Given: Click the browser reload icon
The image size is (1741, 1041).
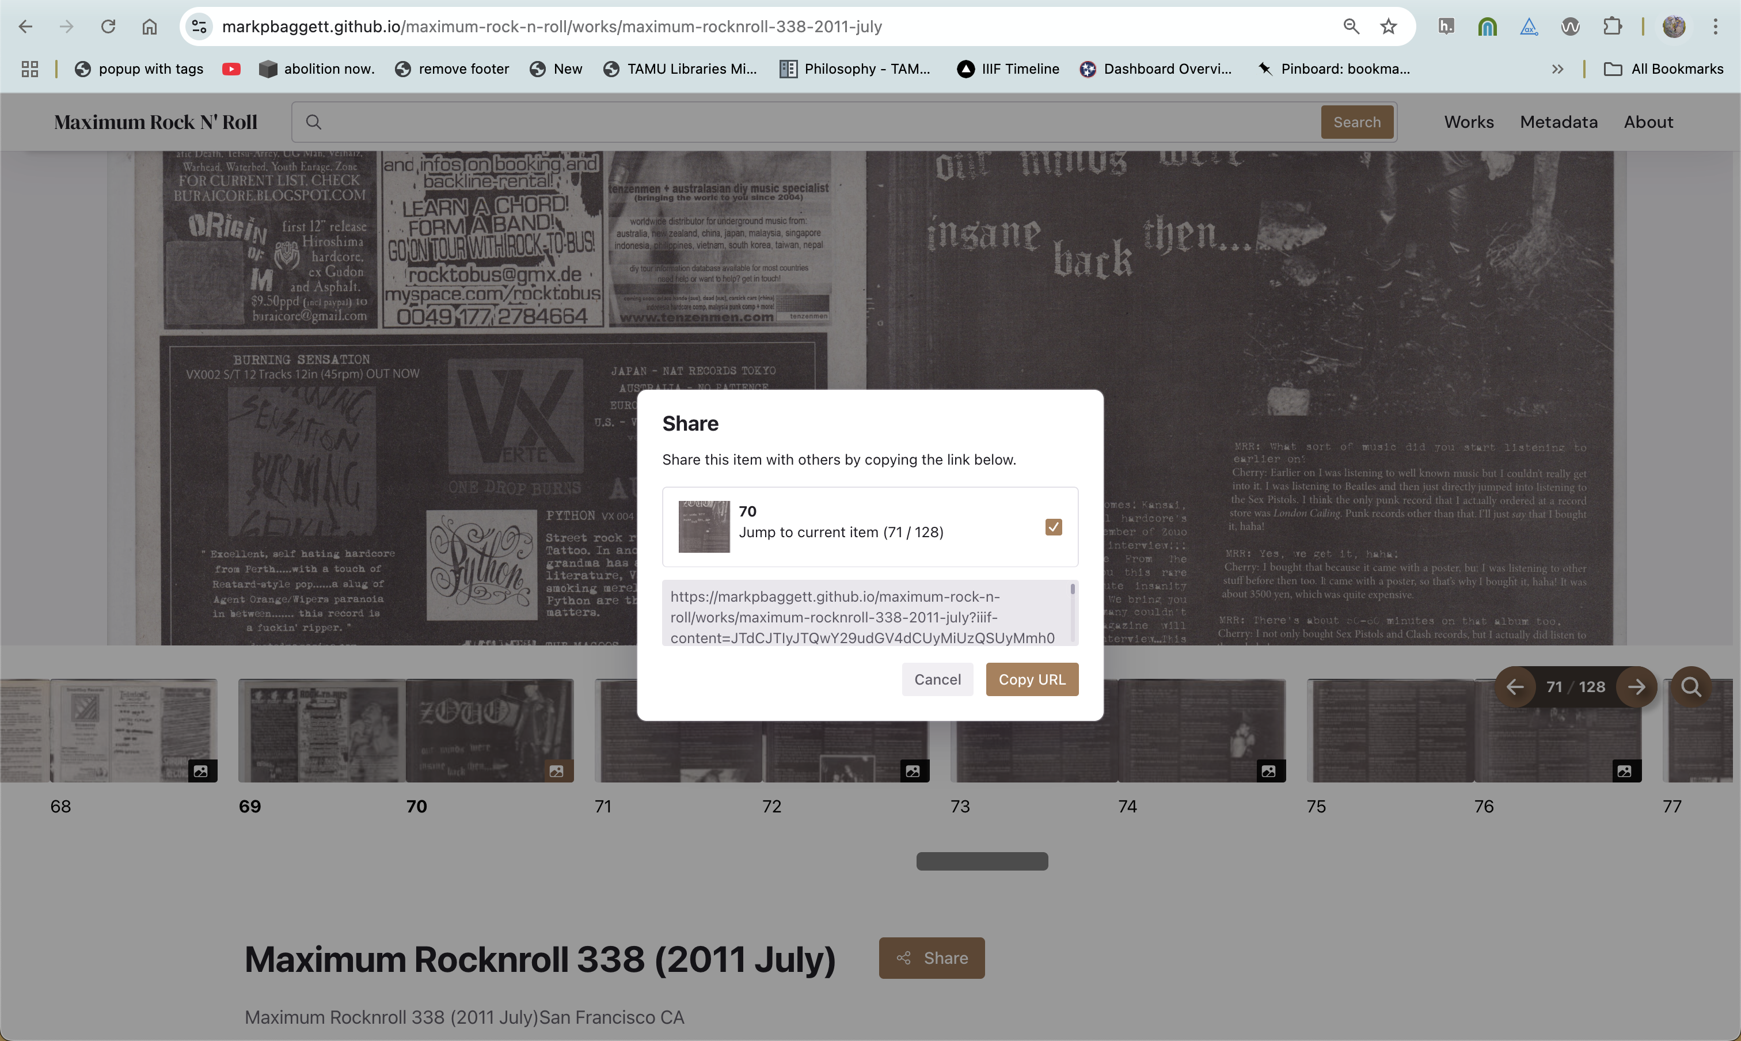Looking at the screenshot, I should pyautogui.click(x=108, y=26).
